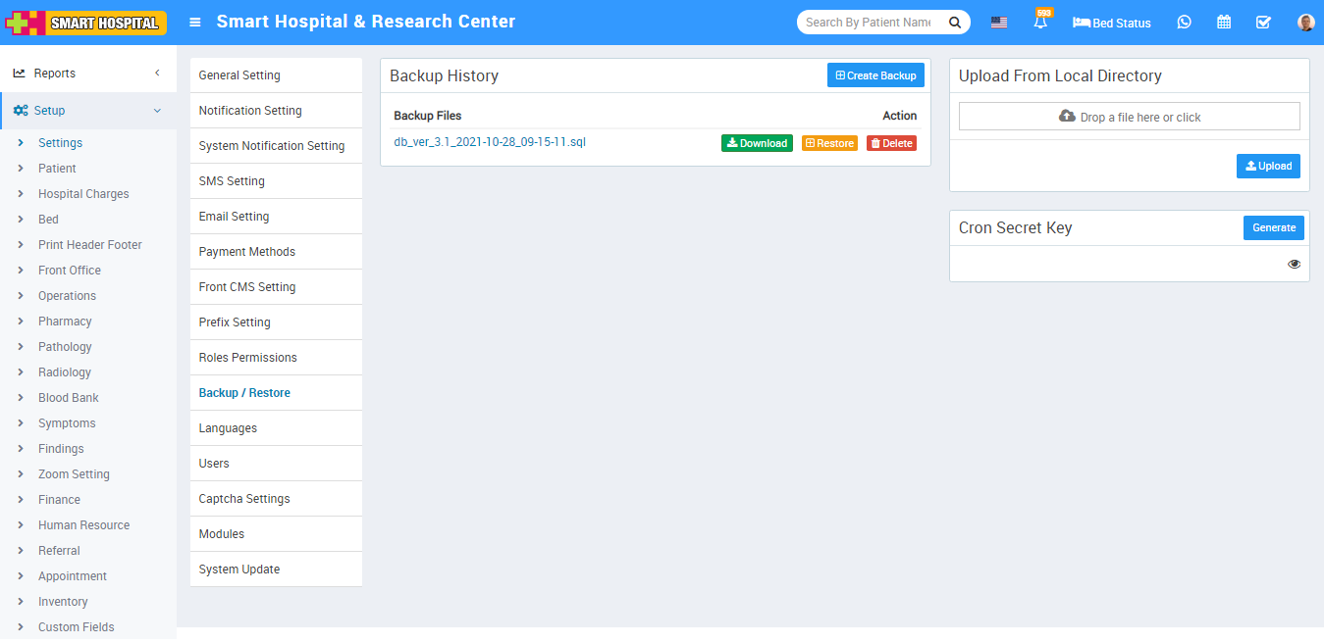The image size is (1324, 644).
Task: Click the file drop upload area
Action: (1129, 117)
